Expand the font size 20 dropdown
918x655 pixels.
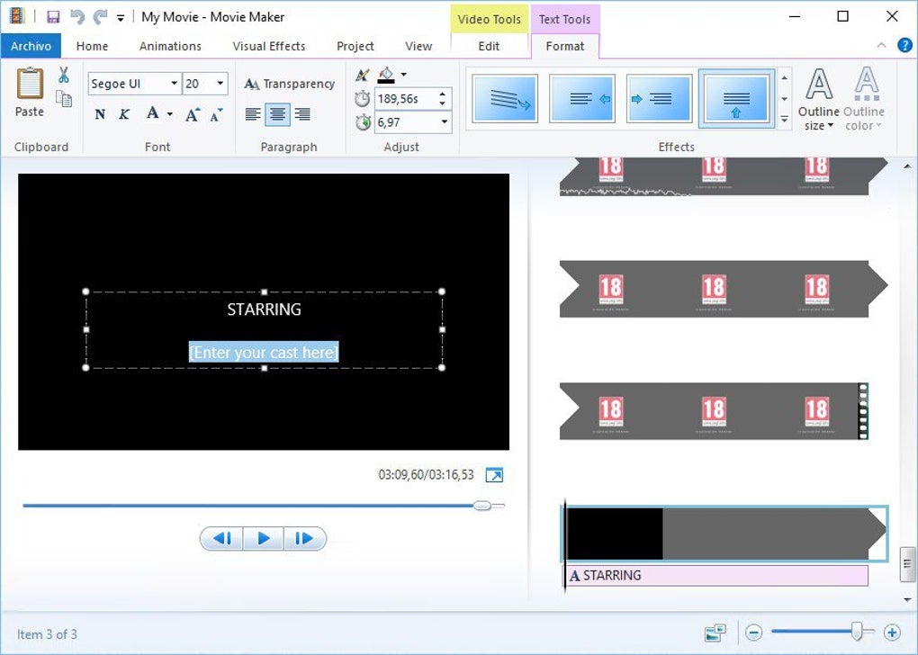(x=205, y=84)
